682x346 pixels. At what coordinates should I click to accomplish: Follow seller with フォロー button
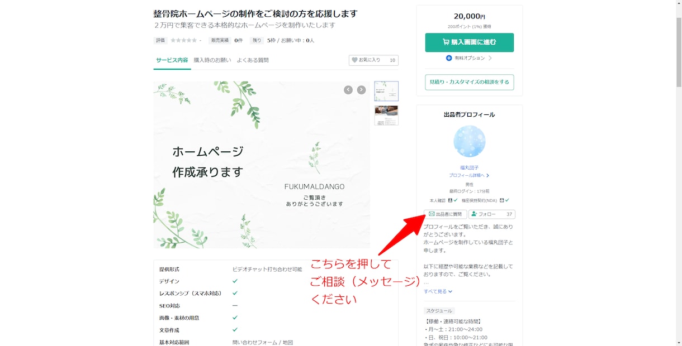pyautogui.click(x=492, y=214)
